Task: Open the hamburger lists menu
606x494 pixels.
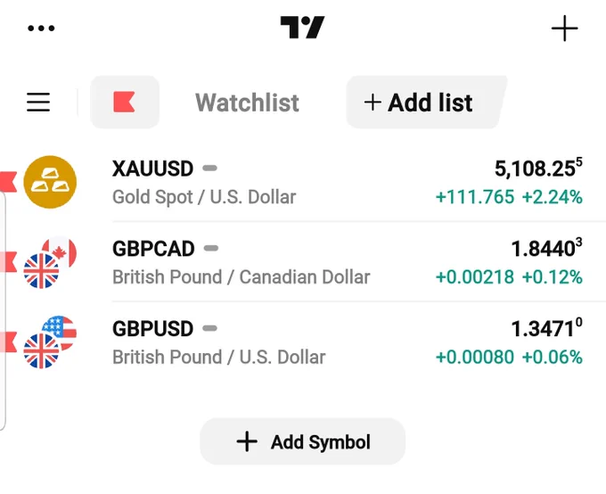Action: [38, 103]
